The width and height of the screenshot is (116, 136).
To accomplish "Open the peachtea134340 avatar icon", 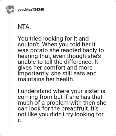I will click(x=10, y=9).
